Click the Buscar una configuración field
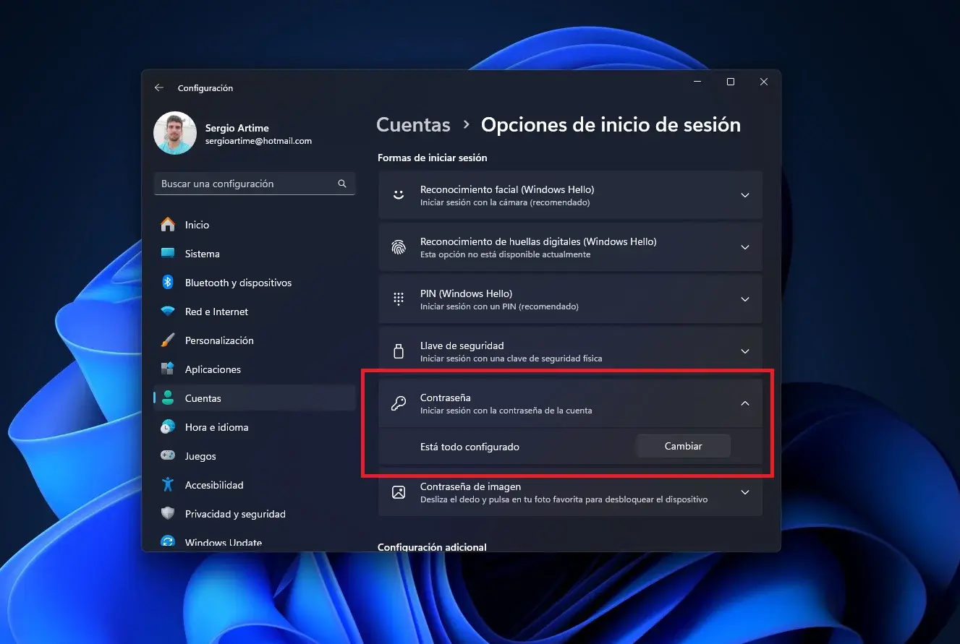This screenshot has height=644, width=960. [246, 184]
